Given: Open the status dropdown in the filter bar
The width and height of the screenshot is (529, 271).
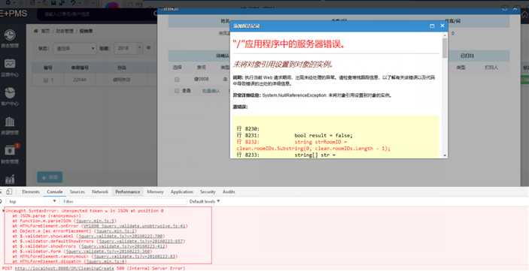Looking at the screenshot, I should click(x=74, y=49).
